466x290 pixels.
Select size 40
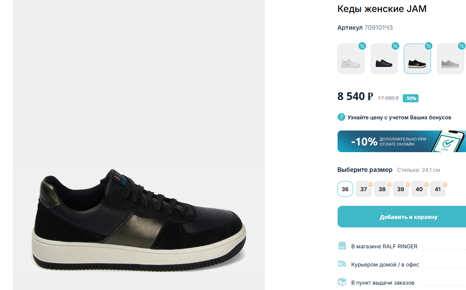point(419,189)
